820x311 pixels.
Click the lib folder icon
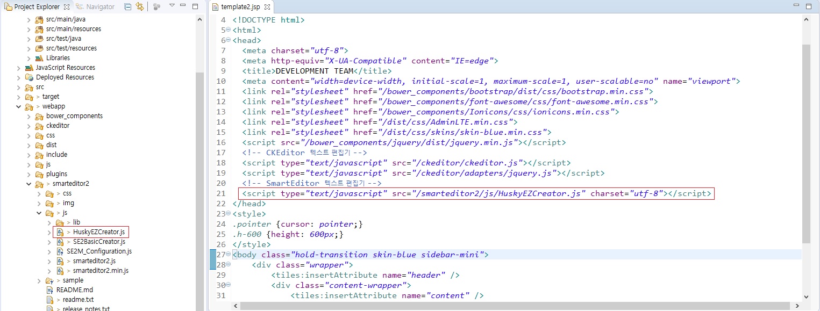(x=60, y=222)
